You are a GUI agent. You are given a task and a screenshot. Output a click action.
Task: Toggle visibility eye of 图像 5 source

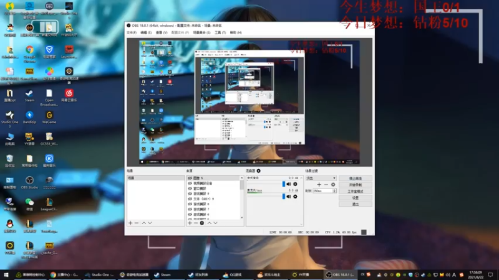tap(190, 178)
